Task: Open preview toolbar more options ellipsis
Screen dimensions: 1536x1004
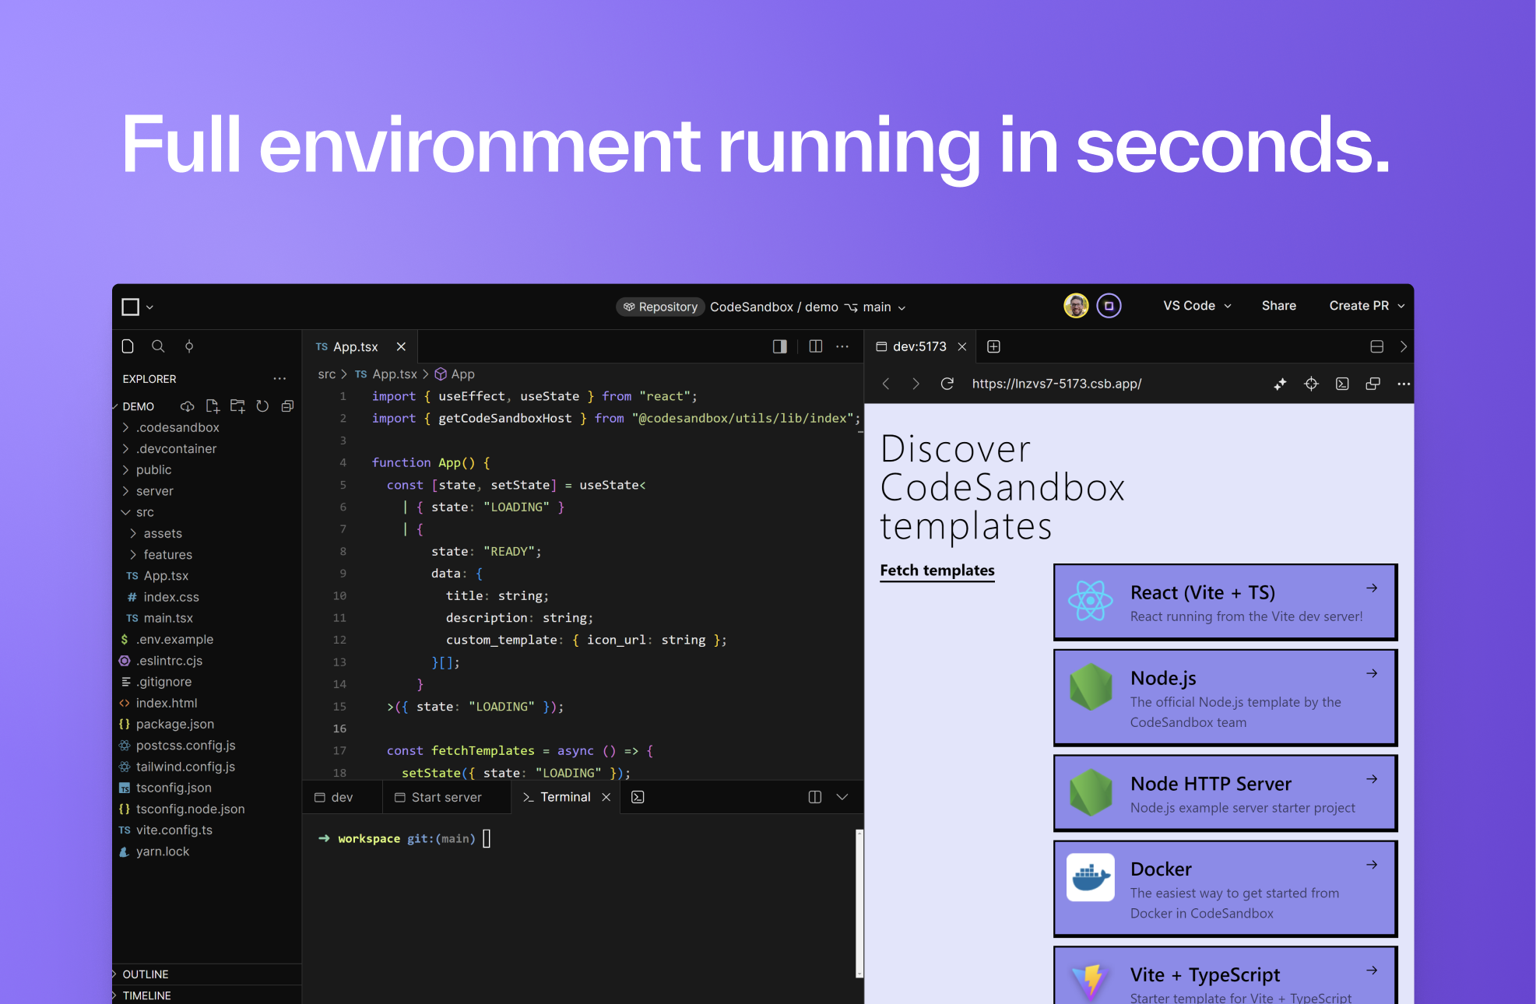Action: [1403, 384]
